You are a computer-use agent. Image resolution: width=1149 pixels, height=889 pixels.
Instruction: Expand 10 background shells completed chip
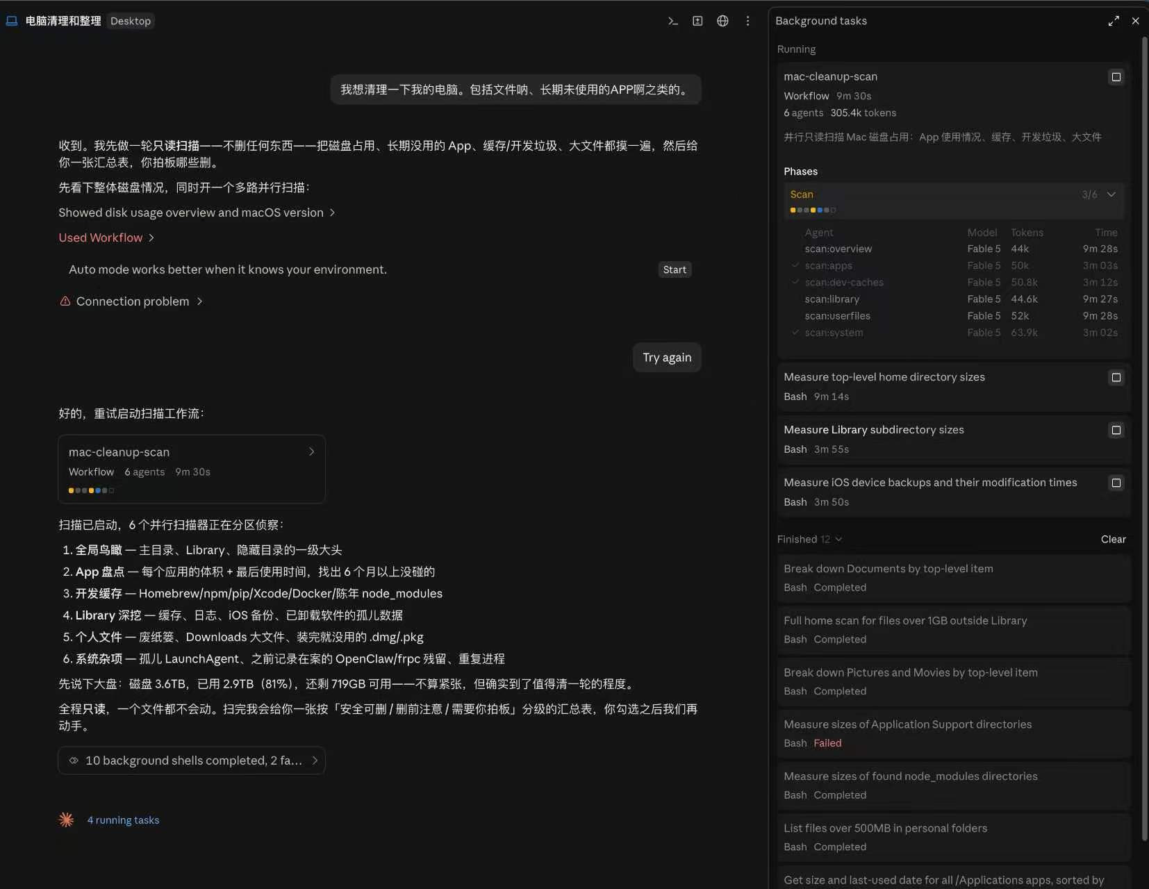click(192, 761)
